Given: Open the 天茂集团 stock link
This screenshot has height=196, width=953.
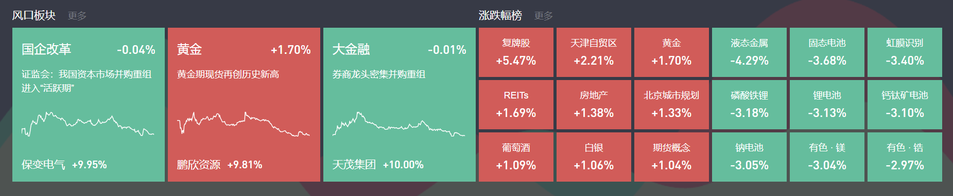Looking at the screenshot, I should [354, 165].
